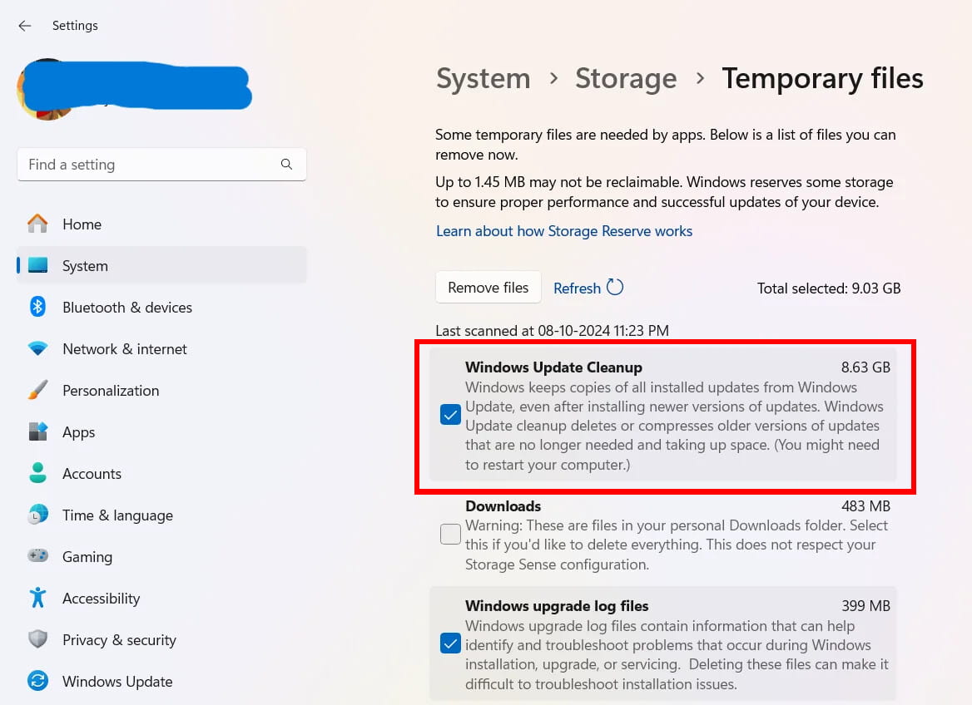Click the Windows upgrade log files title

pyautogui.click(x=557, y=606)
